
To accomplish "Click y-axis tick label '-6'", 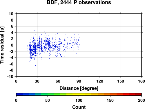I will 11,64.
